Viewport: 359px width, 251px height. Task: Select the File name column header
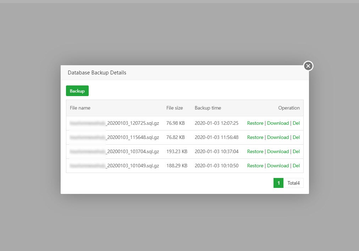click(80, 108)
